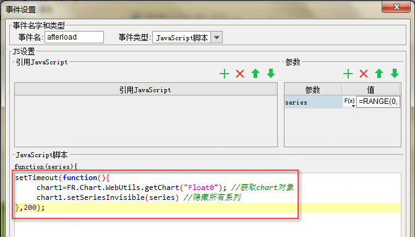Move referenced JavaScript entry up

pos(255,74)
